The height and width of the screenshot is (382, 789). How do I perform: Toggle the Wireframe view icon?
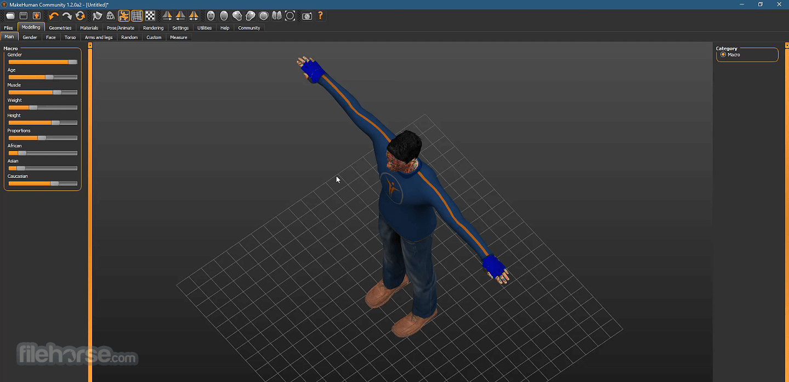111,16
